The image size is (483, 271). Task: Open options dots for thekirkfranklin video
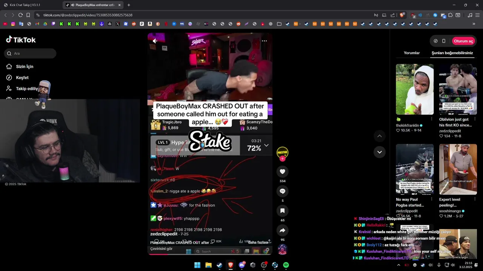(431, 119)
